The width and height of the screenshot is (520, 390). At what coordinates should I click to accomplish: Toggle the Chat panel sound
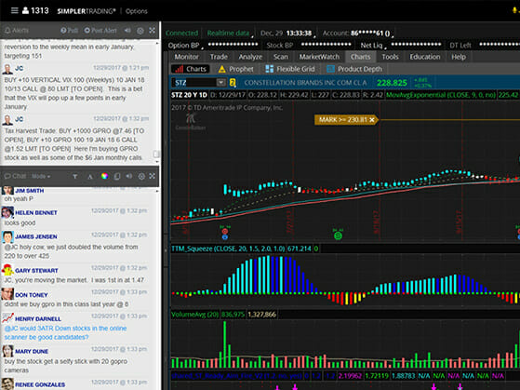(x=129, y=176)
